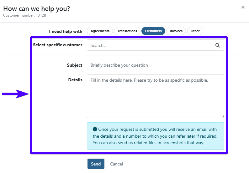This screenshot has width=249, height=173.
Task: Click the "Details" field label
Action: coord(75,80)
